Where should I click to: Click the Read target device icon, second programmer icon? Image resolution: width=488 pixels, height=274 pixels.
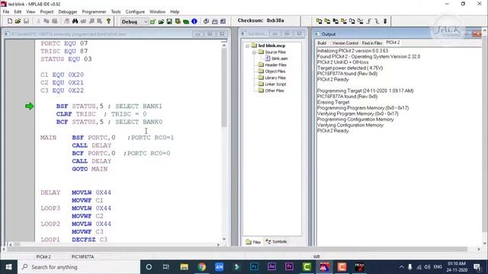(x=327, y=21)
